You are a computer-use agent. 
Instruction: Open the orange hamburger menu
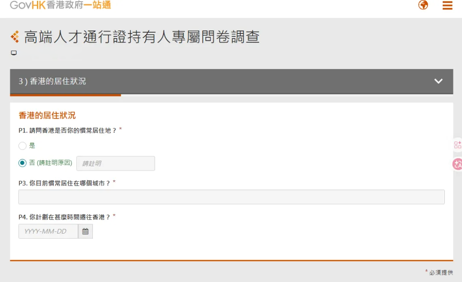click(447, 5)
